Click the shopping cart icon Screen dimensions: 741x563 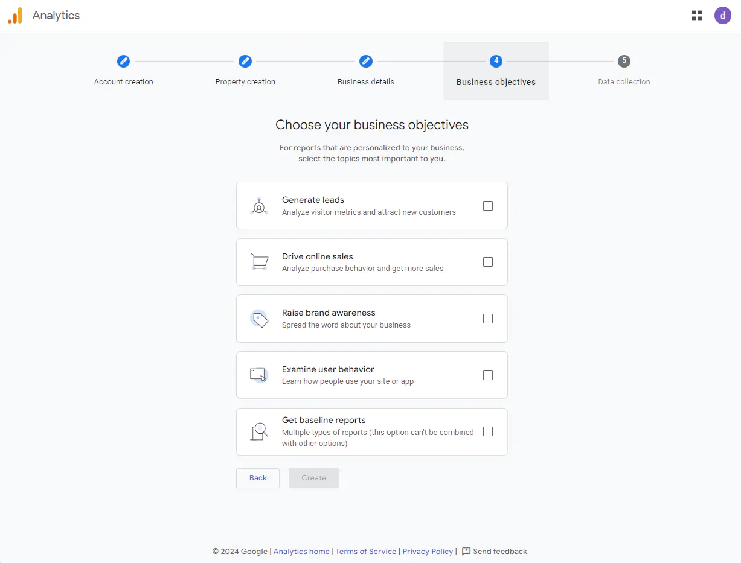pos(259,262)
